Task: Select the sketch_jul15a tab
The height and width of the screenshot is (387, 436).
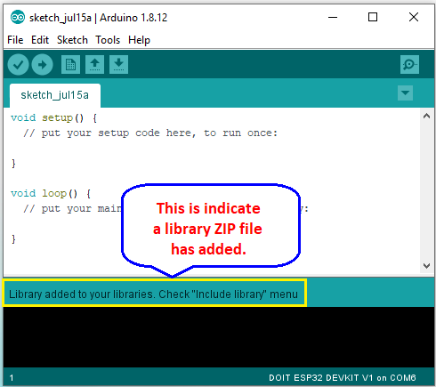Action: [55, 95]
